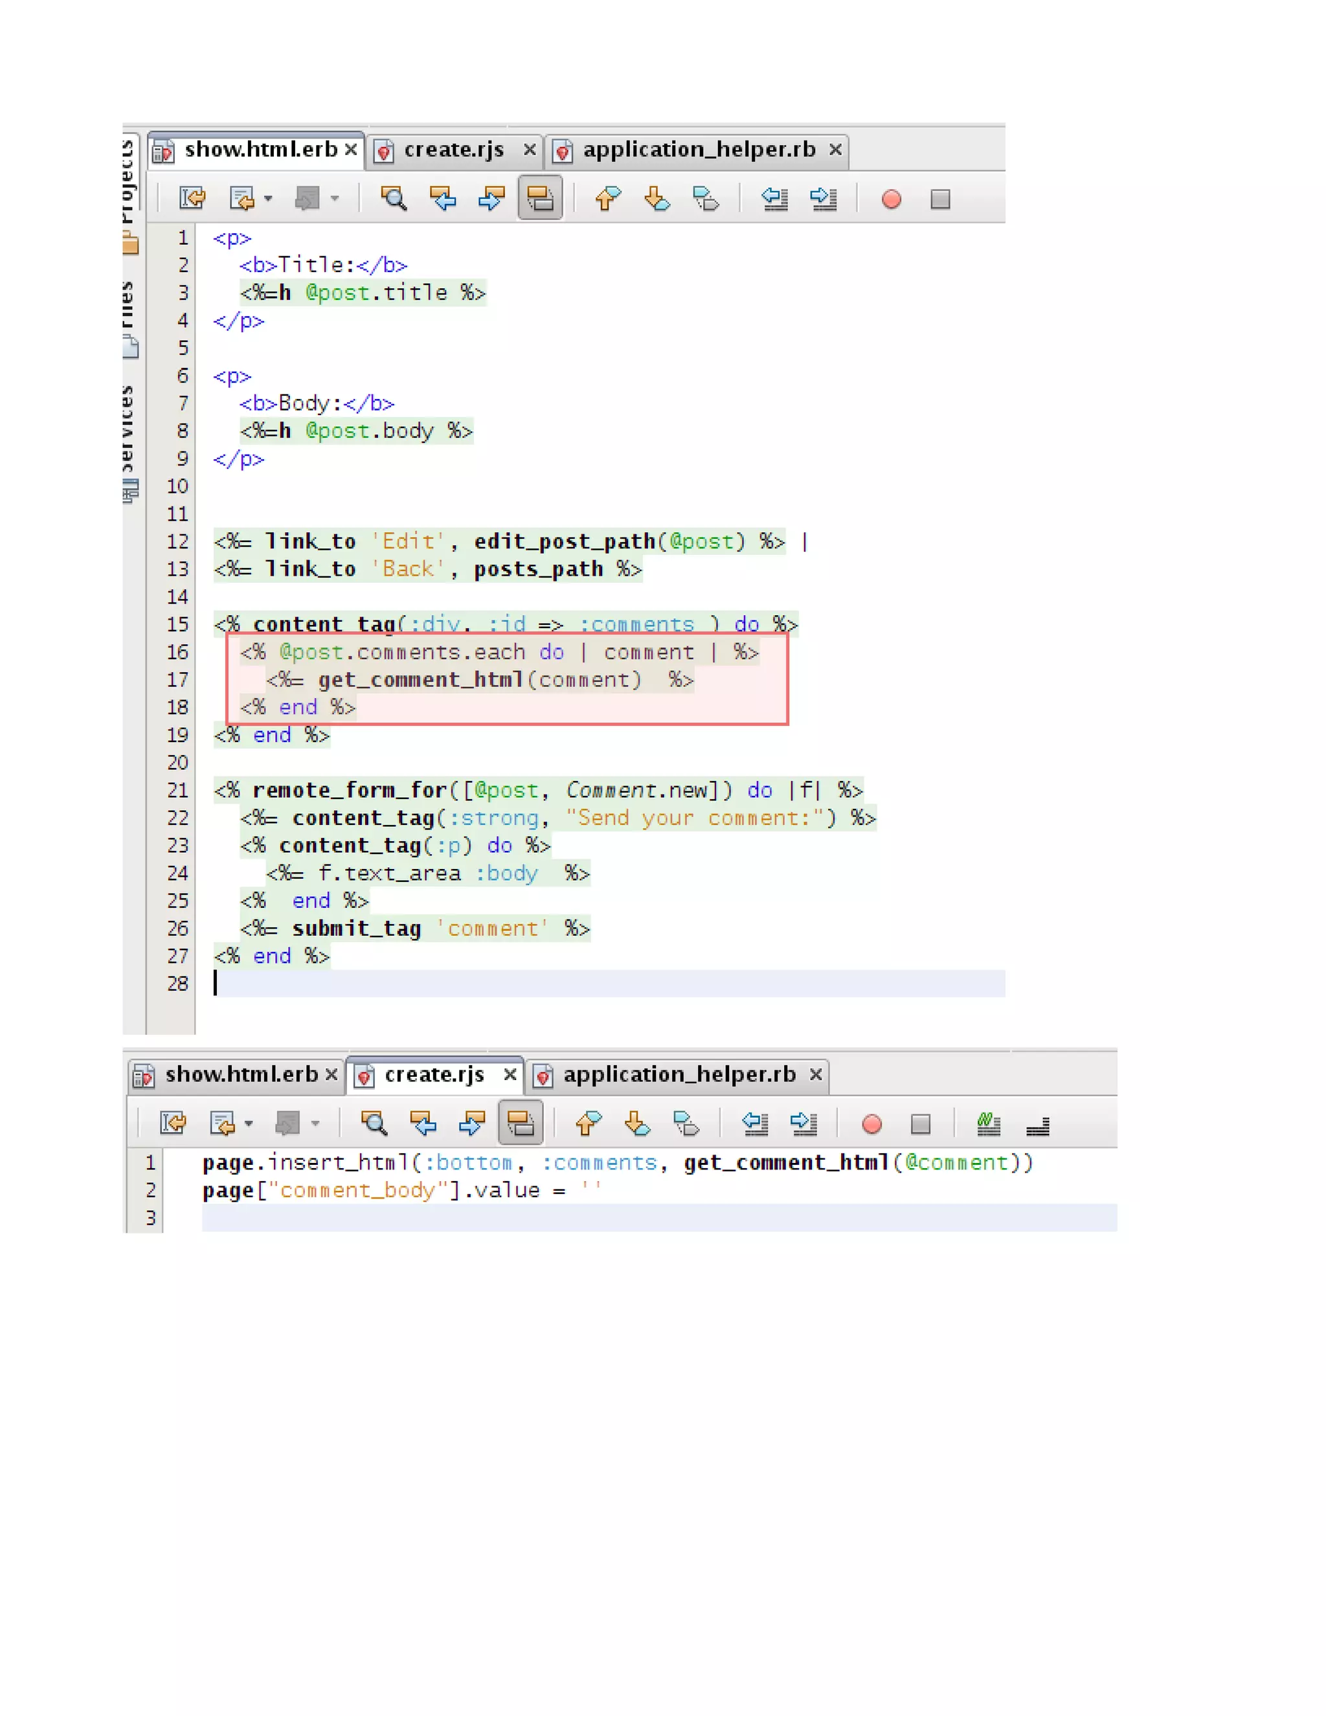Close create.rjs tab in first editor
1326x1716 pixels.
point(530,150)
